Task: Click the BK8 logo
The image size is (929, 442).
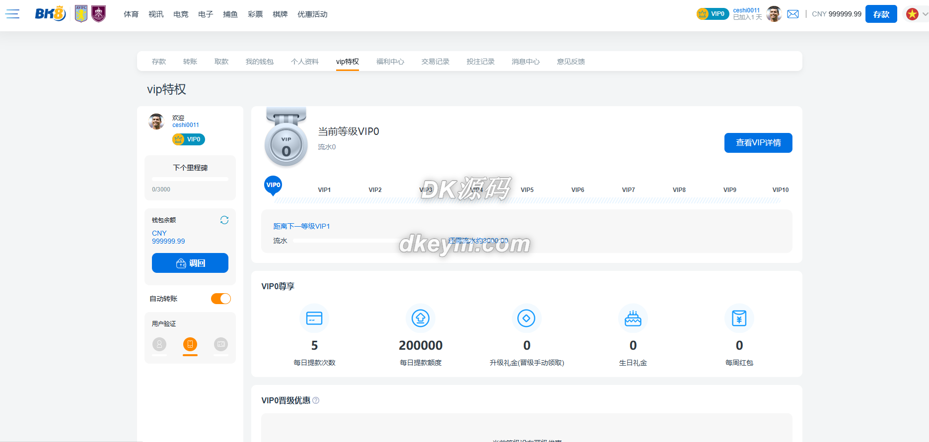Action: [x=50, y=14]
